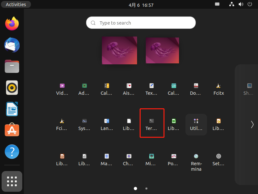Open the Set... settings app
Screen dimensions: 258x194
pos(218,156)
